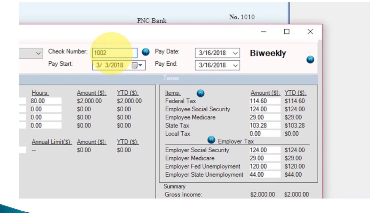Click the Federal Tax label

180,101
